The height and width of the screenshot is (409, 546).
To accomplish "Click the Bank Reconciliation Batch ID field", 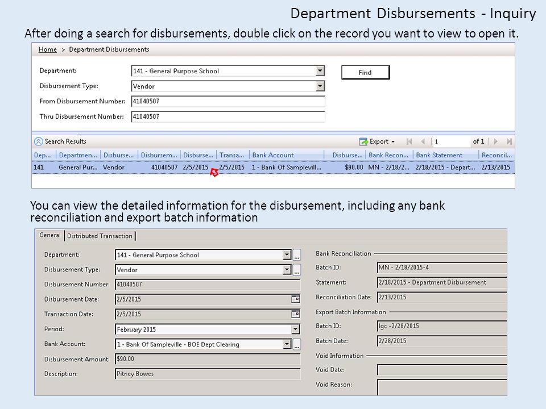I will coord(442,268).
